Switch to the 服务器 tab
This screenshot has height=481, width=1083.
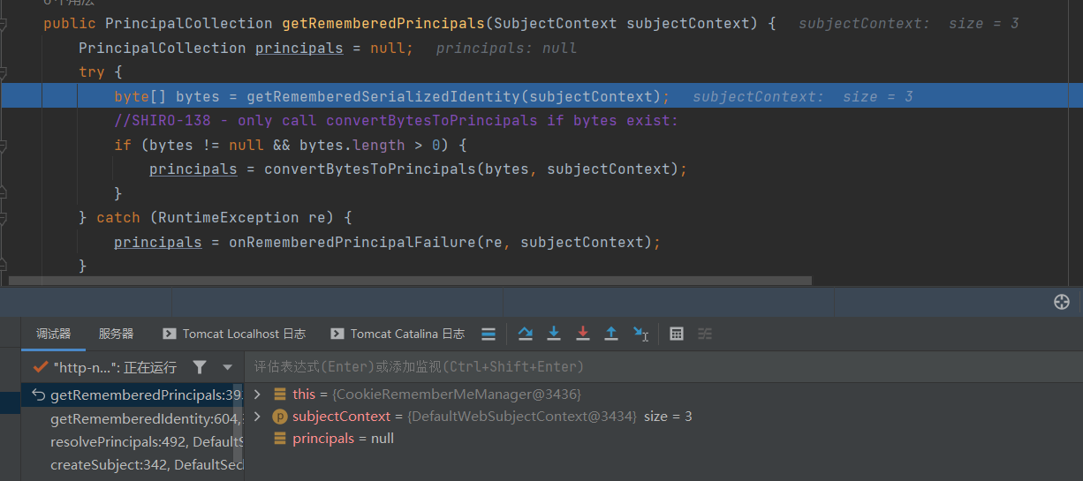click(116, 334)
